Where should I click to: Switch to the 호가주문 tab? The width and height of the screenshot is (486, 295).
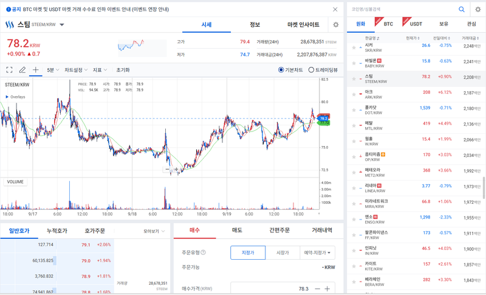point(95,231)
